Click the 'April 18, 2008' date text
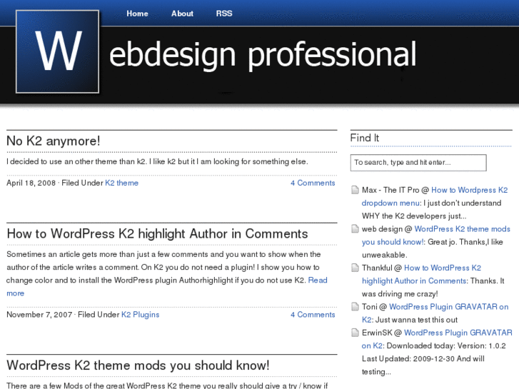This screenshot has height=389, width=519. tap(31, 183)
